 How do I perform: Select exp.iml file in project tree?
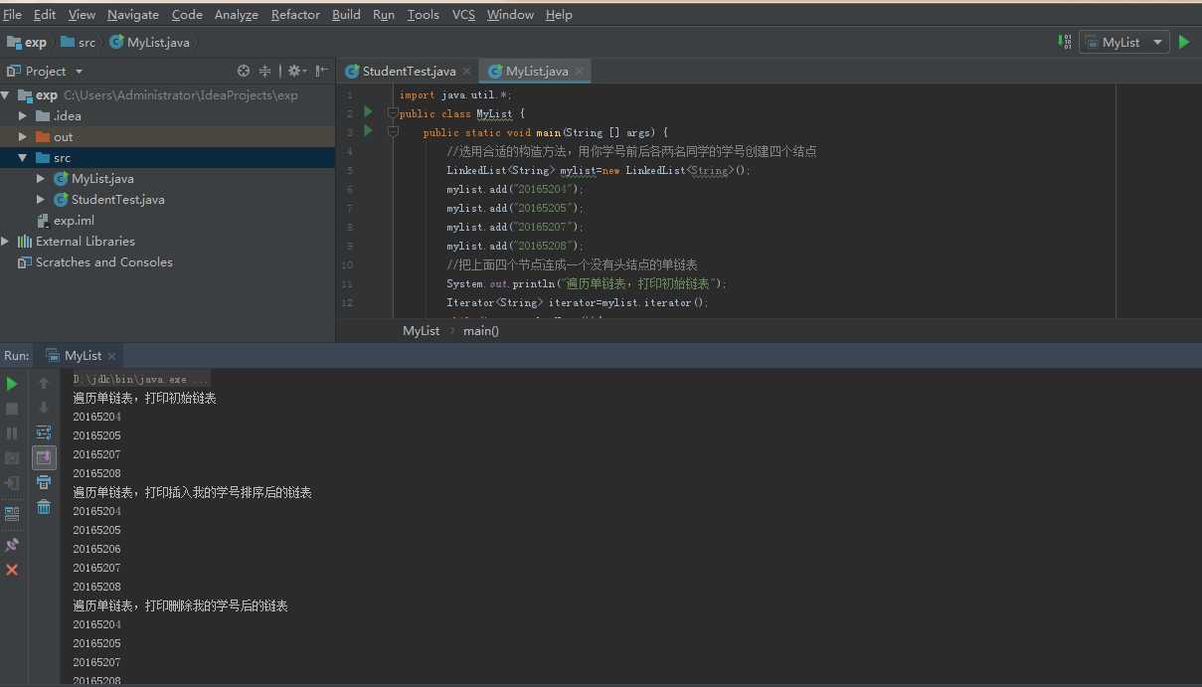[x=74, y=221]
